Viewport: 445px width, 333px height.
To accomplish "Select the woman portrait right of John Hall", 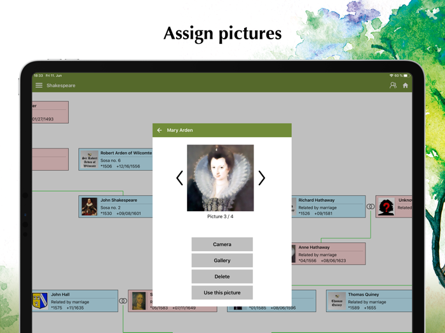I will pyautogui.click(x=139, y=301).
